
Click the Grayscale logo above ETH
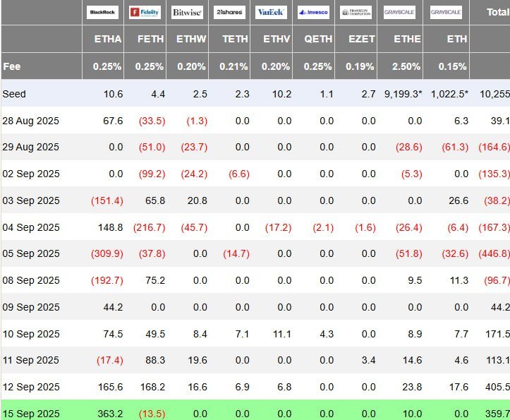(x=446, y=13)
